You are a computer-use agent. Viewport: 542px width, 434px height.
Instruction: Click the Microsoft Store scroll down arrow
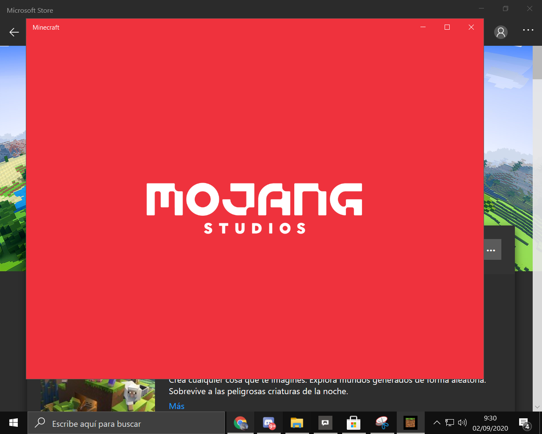(x=537, y=407)
